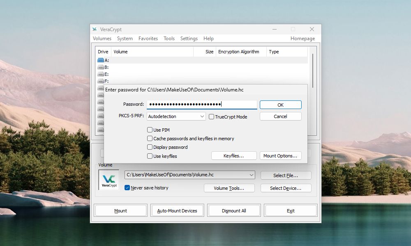
Task: Confirm the password with OK
Action: pos(280,105)
